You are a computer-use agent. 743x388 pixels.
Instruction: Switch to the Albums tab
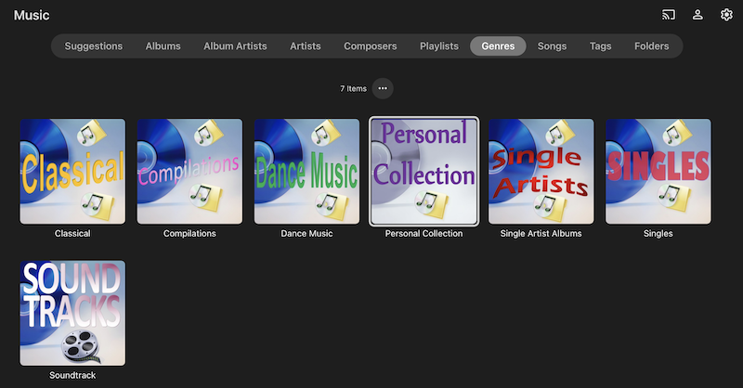pos(163,46)
